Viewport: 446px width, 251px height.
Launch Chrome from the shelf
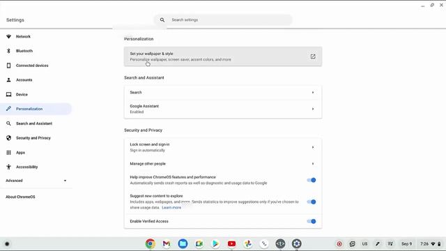click(x=151, y=243)
